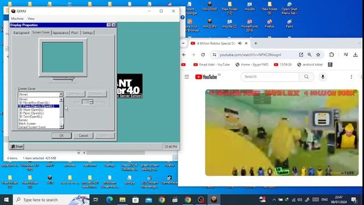Choose 3D Text (OpenGL) screen saver
The height and width of the screenshot is (205, 364).
[30, 116]
